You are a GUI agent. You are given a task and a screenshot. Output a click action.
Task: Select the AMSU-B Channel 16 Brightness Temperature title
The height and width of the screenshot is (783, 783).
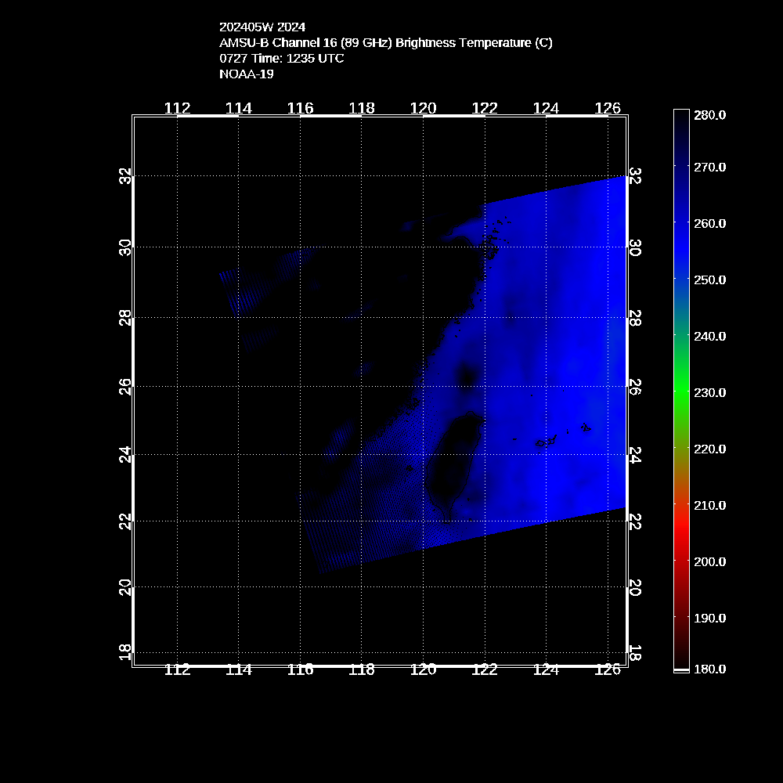click(385, 43)
